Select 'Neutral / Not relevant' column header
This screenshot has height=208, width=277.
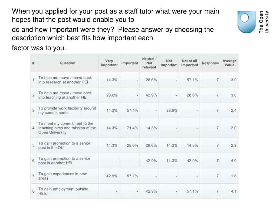(x=149, y=63)
